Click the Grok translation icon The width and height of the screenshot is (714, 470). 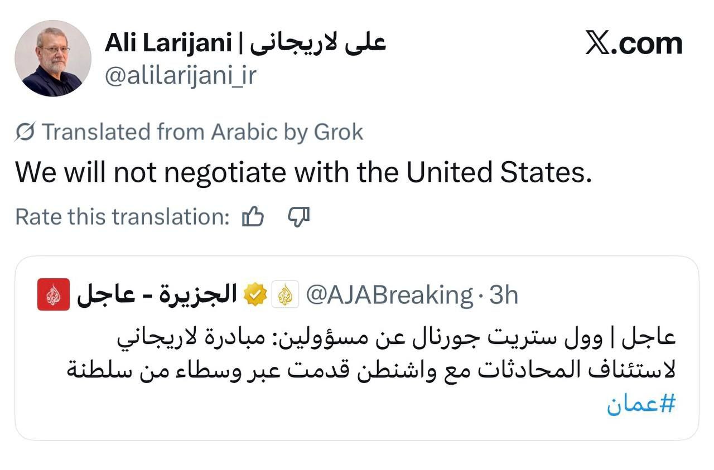pos(25,132)
